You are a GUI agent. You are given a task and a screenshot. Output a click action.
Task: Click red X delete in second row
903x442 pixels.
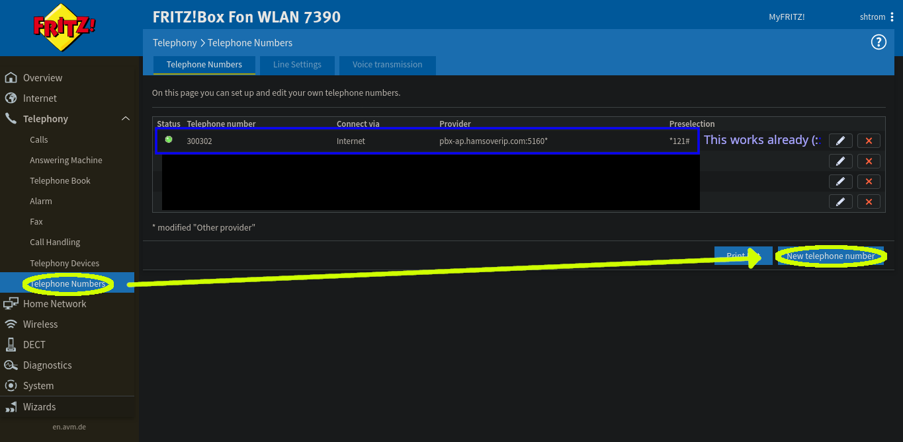[x=869, y=161]
